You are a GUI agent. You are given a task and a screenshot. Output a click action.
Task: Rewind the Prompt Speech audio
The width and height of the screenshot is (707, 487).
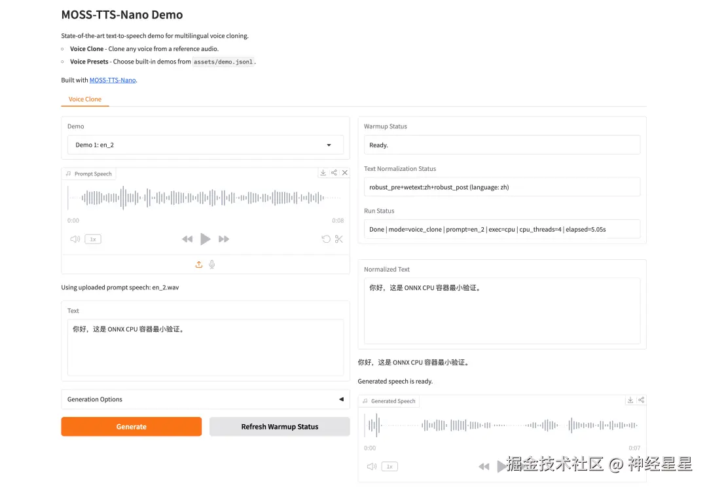[187, 239]
